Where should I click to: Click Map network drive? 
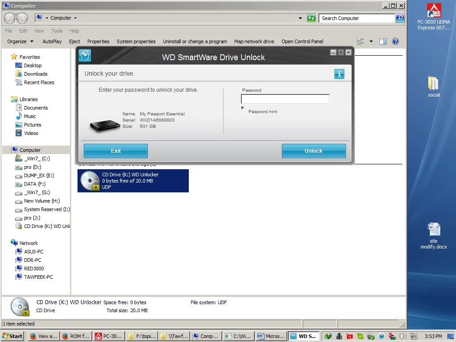(x=254, y=41)
